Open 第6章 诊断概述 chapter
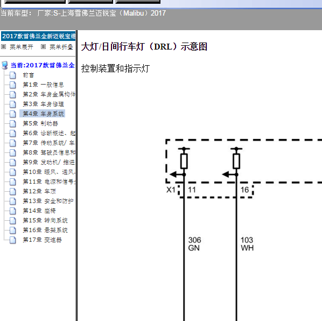322x321 pixels. click(49, 133)
